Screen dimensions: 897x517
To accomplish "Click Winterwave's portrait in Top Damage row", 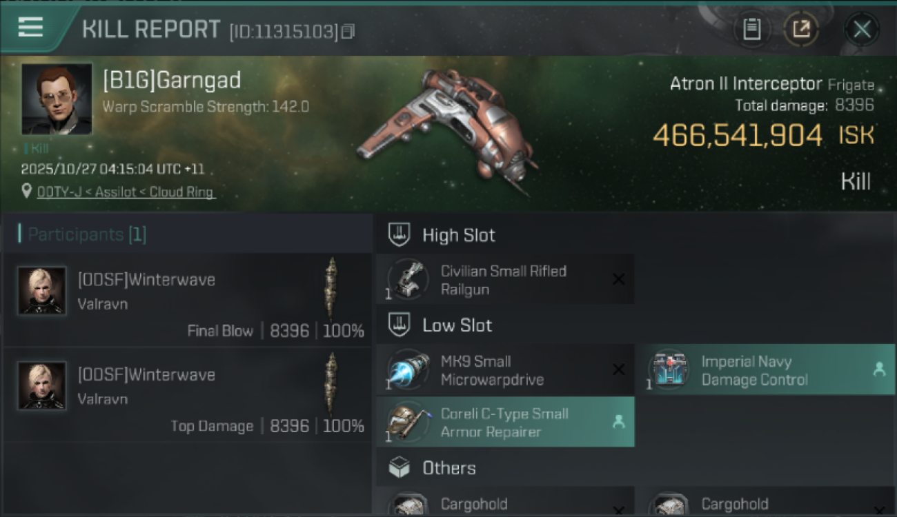I will point(42,386).
